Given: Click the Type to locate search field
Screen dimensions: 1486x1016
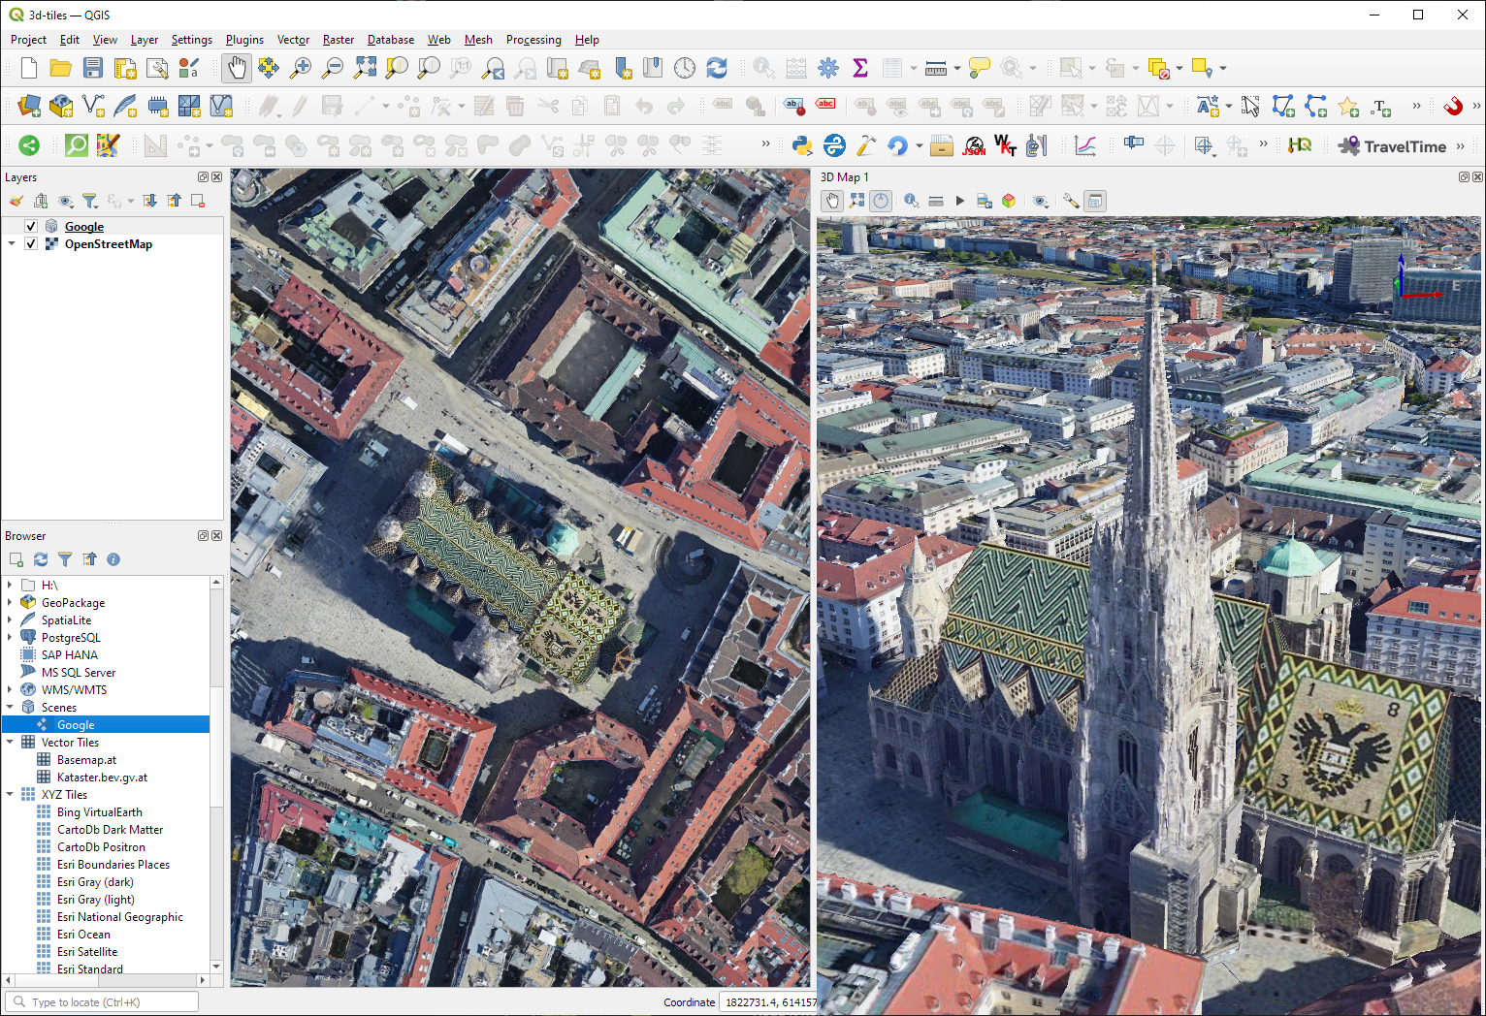Looking at the screenshot, I should click(102, 1001).
